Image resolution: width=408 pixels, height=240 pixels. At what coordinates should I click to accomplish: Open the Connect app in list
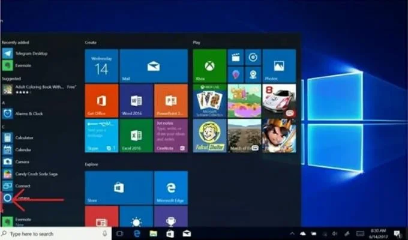[16, 185]
